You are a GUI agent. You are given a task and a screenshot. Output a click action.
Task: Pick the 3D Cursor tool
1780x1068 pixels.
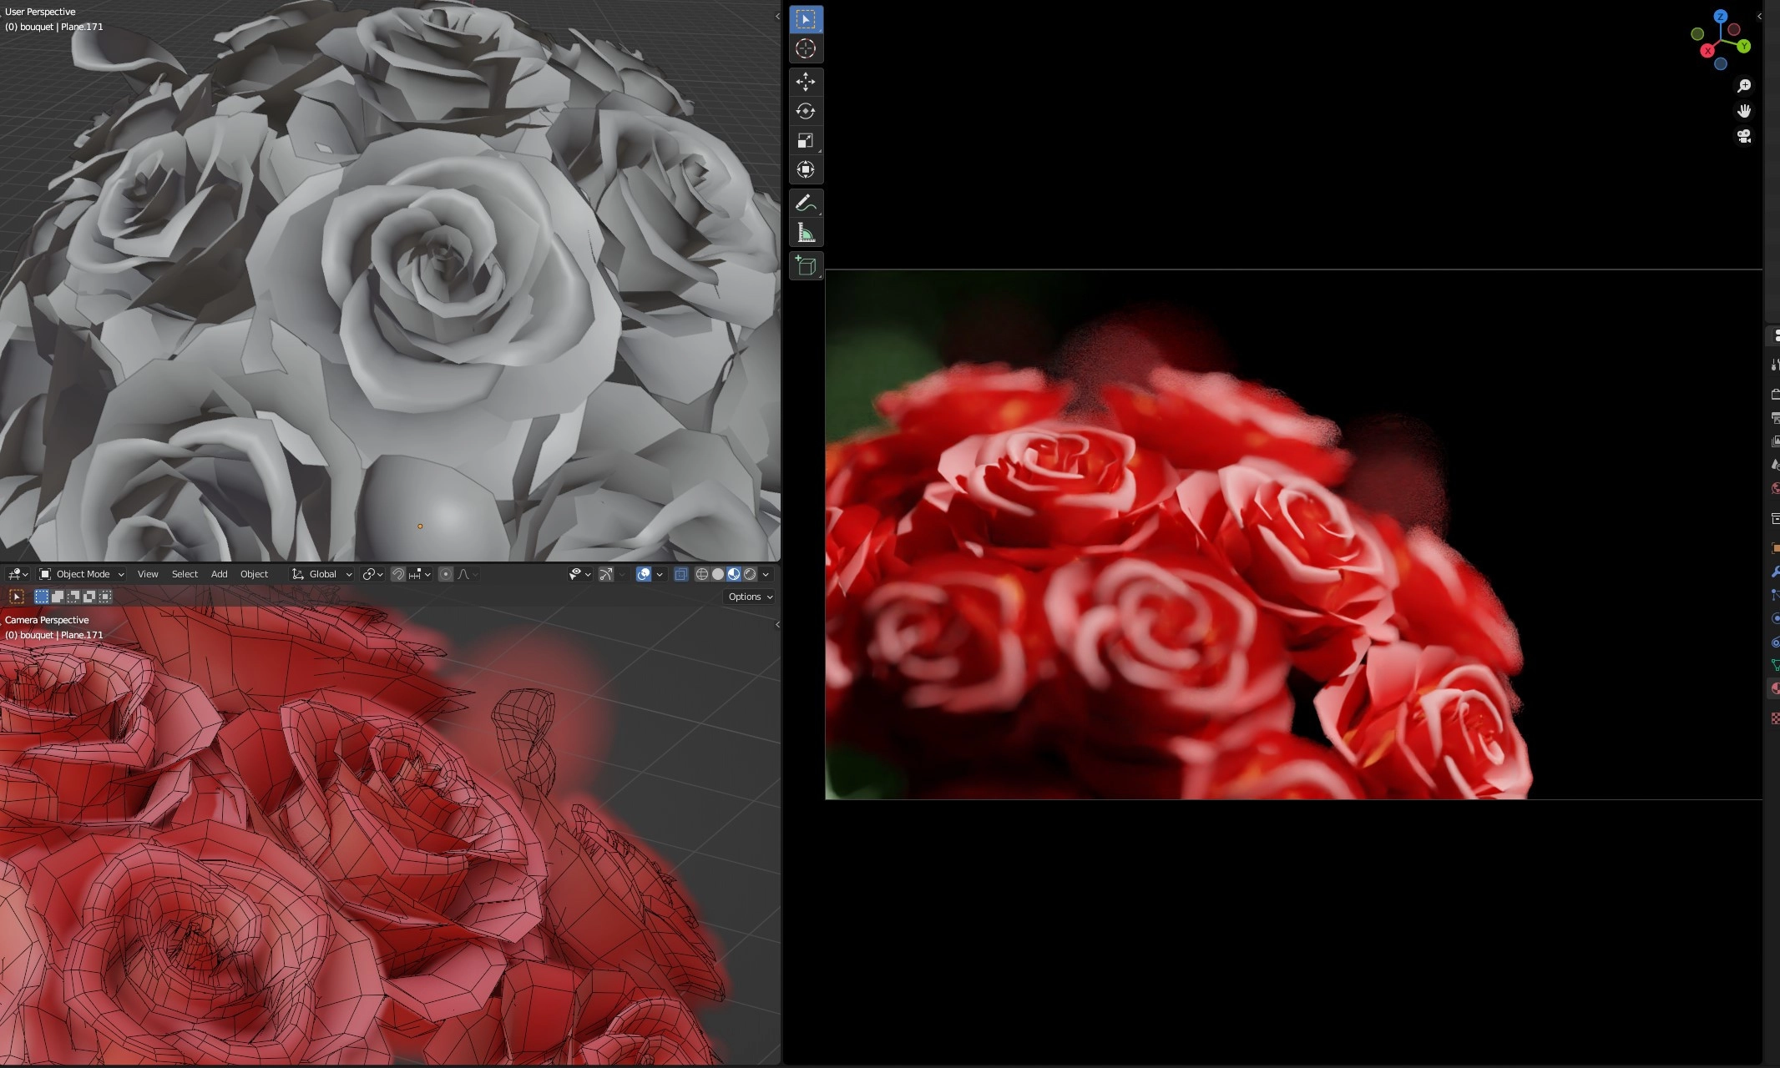[x=805, y=48]
